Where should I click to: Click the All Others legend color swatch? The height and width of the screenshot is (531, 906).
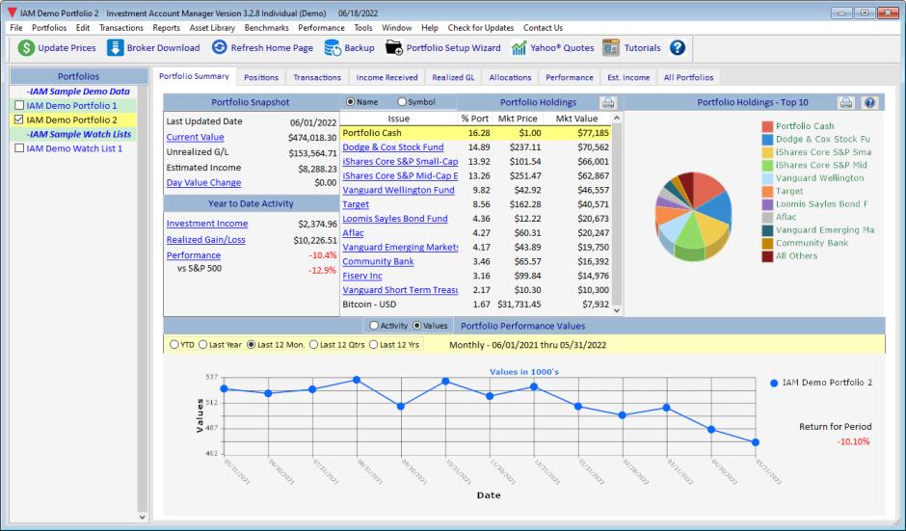coord(767,256)
